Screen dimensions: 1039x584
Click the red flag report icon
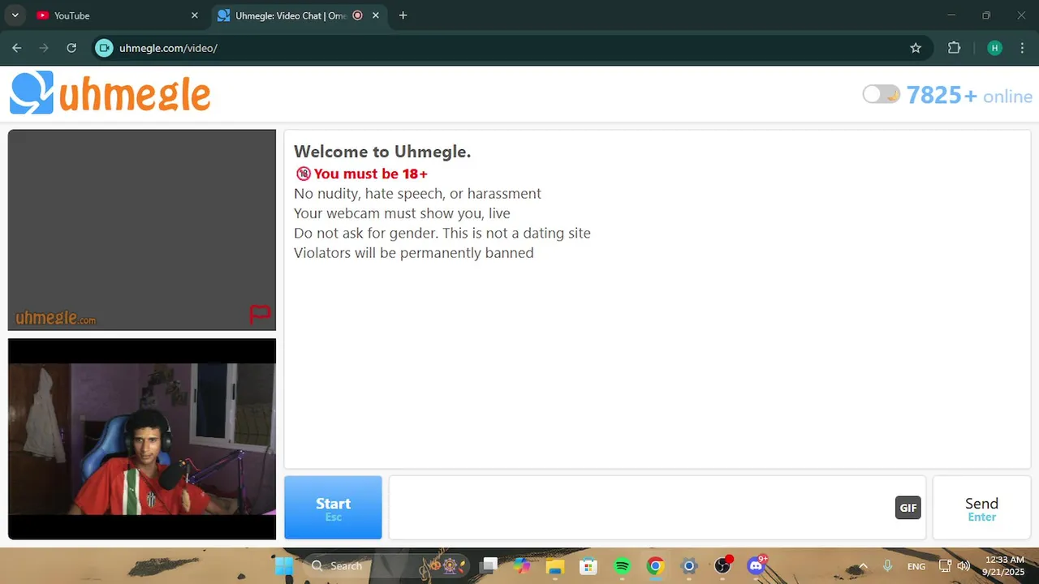[x=260, y=314]
